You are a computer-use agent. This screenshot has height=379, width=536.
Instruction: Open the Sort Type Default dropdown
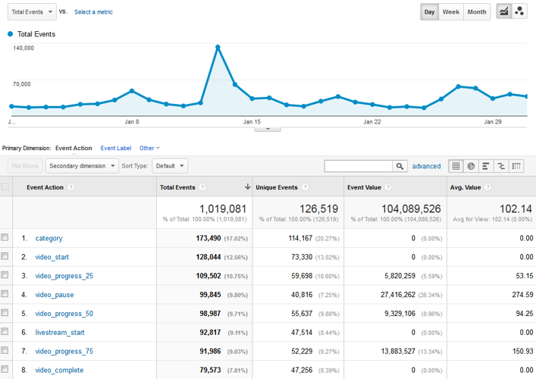tap(170, 166)
